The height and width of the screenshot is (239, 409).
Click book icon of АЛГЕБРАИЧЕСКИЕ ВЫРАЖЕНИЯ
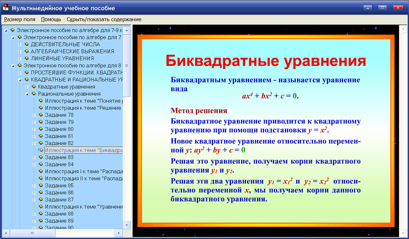pyautogui.click(x=27, y=51)
